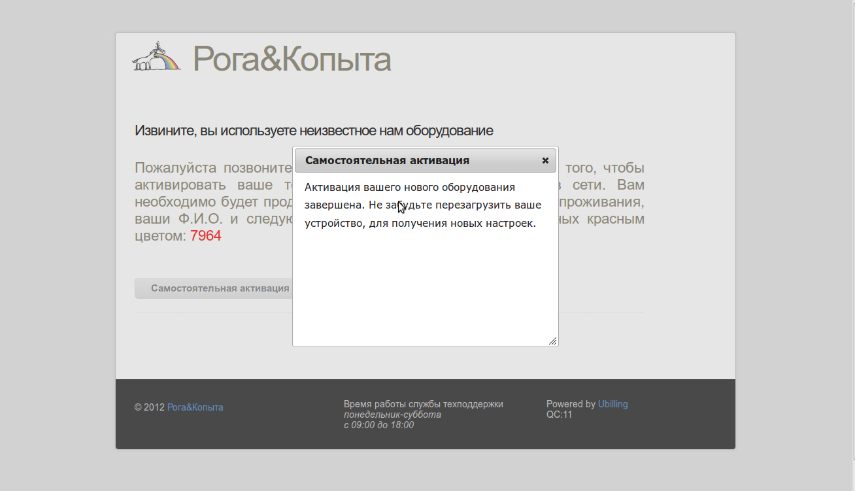Click the large Рога&Копыта header title
The width and height of the screenshot is (855, 491).
pos(292,59)
